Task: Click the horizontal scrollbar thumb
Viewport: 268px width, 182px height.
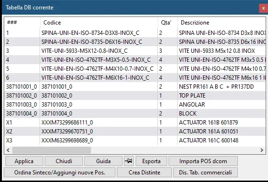Action: (51, 150)
